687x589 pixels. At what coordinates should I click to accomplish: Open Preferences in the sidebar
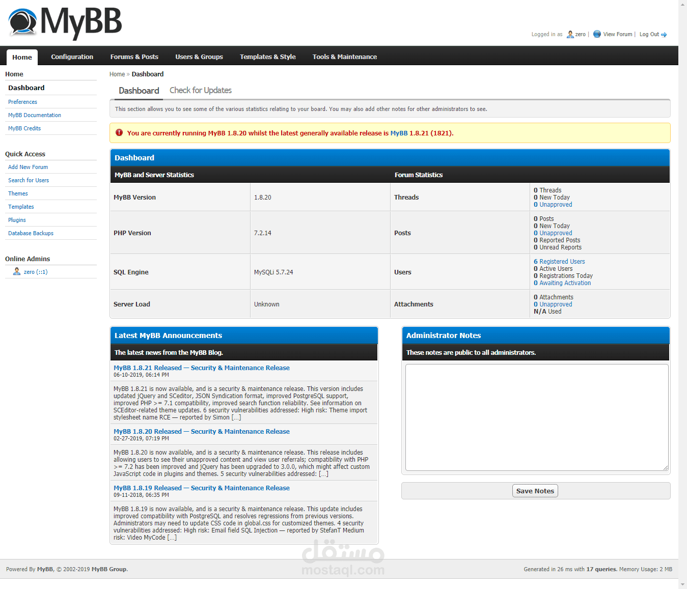click(22, 102)
